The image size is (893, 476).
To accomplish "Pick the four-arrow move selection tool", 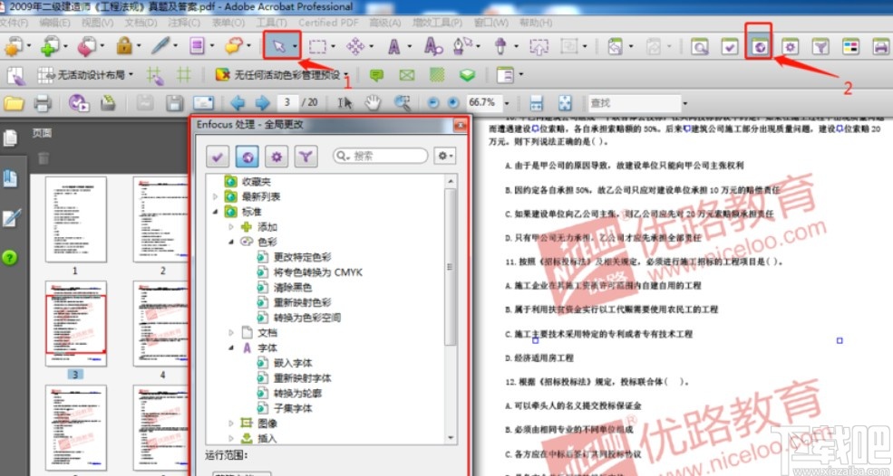I will point(355,46).
